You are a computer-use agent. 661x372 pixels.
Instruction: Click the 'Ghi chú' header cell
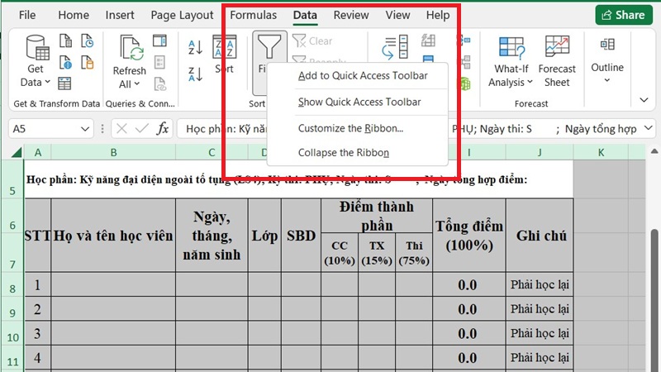[540, 236]
